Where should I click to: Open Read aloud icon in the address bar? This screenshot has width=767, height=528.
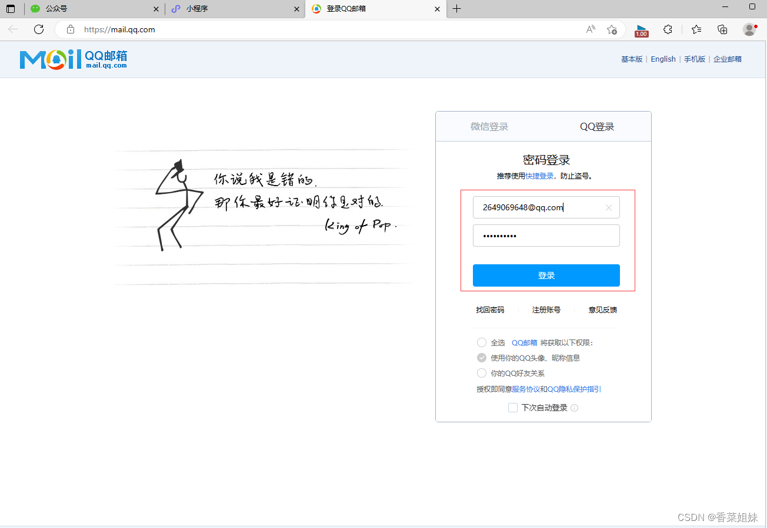pos(591,29)
